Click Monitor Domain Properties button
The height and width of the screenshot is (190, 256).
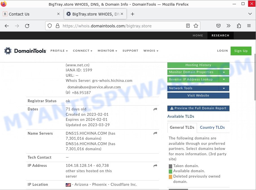193,72
